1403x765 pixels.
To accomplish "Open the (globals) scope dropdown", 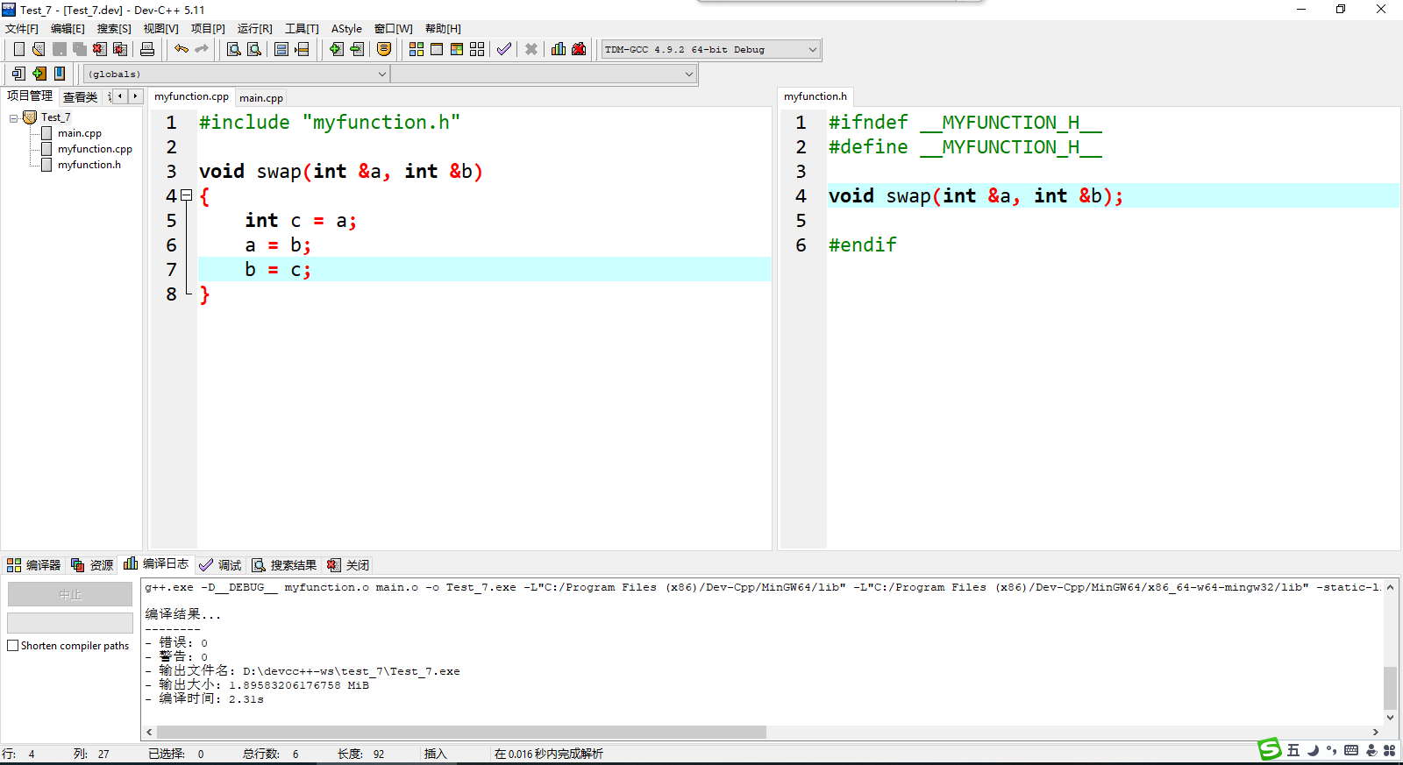I will tap(381, 74).
